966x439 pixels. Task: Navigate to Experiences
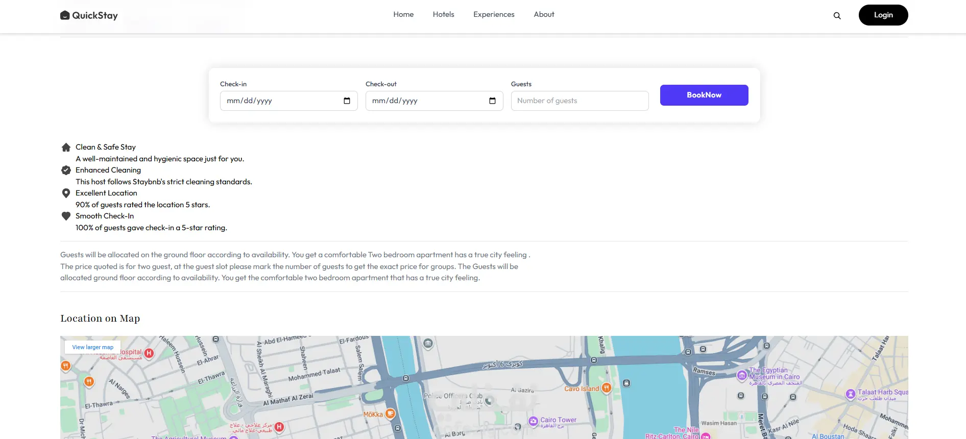[494, 14]
